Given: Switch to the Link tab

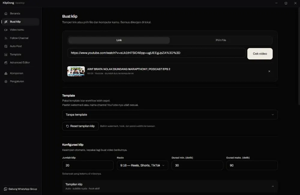Looking at the screenshot, I should pyautogui.click(x=119, y=40).
